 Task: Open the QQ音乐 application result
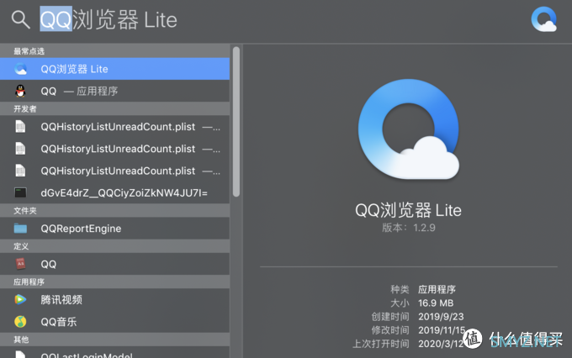[x=114, y=322]
